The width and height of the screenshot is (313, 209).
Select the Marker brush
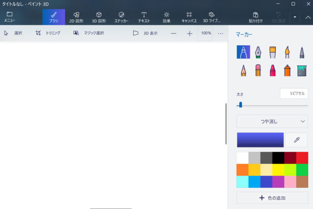pos(243,52)
